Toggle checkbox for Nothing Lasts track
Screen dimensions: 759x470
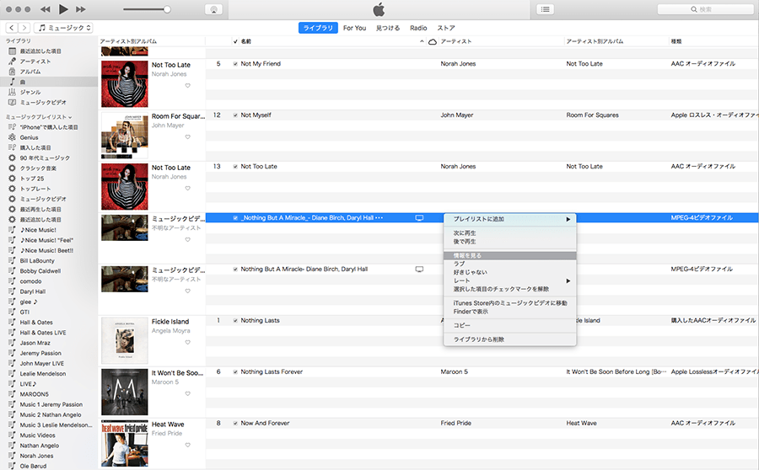235,321
